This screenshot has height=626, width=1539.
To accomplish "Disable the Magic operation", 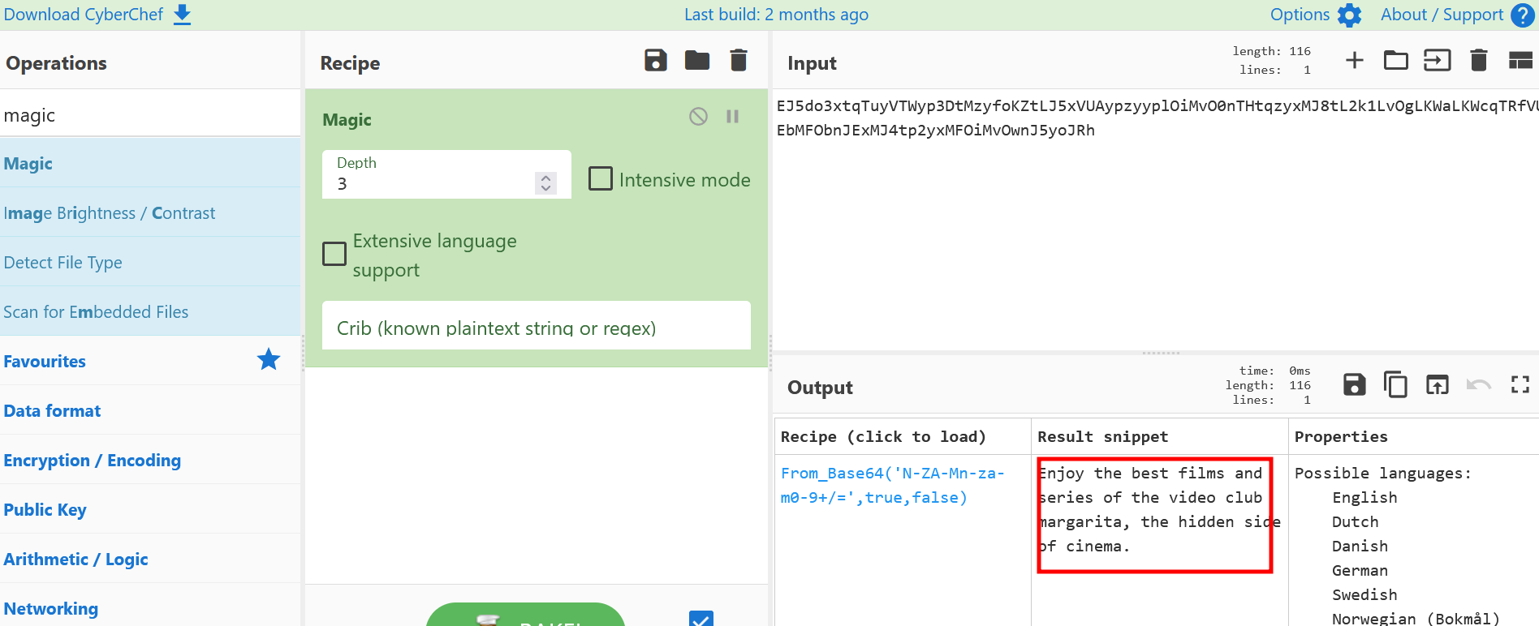I will tap(698, 117).
